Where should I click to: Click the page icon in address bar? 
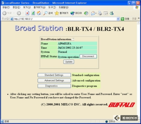pos(12,19)
